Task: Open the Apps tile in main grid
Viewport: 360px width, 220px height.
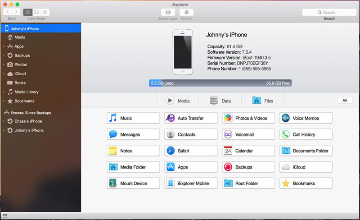Action: pos(191,167)
